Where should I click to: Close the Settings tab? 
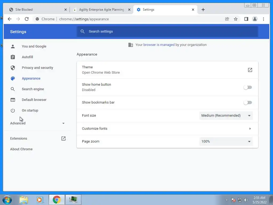pyautogui.click(x=193, y=10)
